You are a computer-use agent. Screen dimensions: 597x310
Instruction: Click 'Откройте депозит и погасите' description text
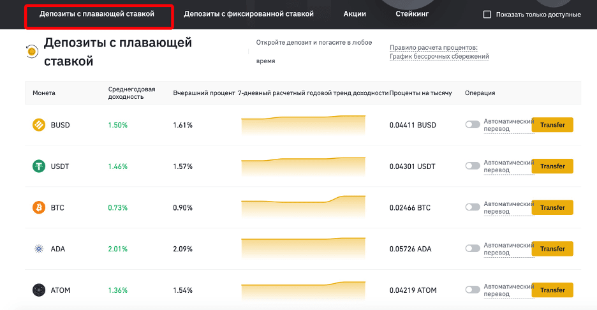314,52
